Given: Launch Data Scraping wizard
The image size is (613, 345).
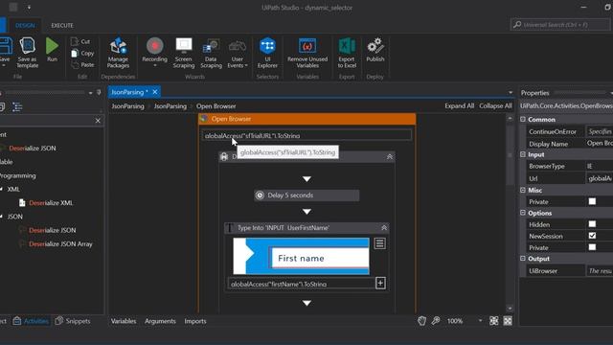Looking at the screenshot, I should tap(211, 53).
